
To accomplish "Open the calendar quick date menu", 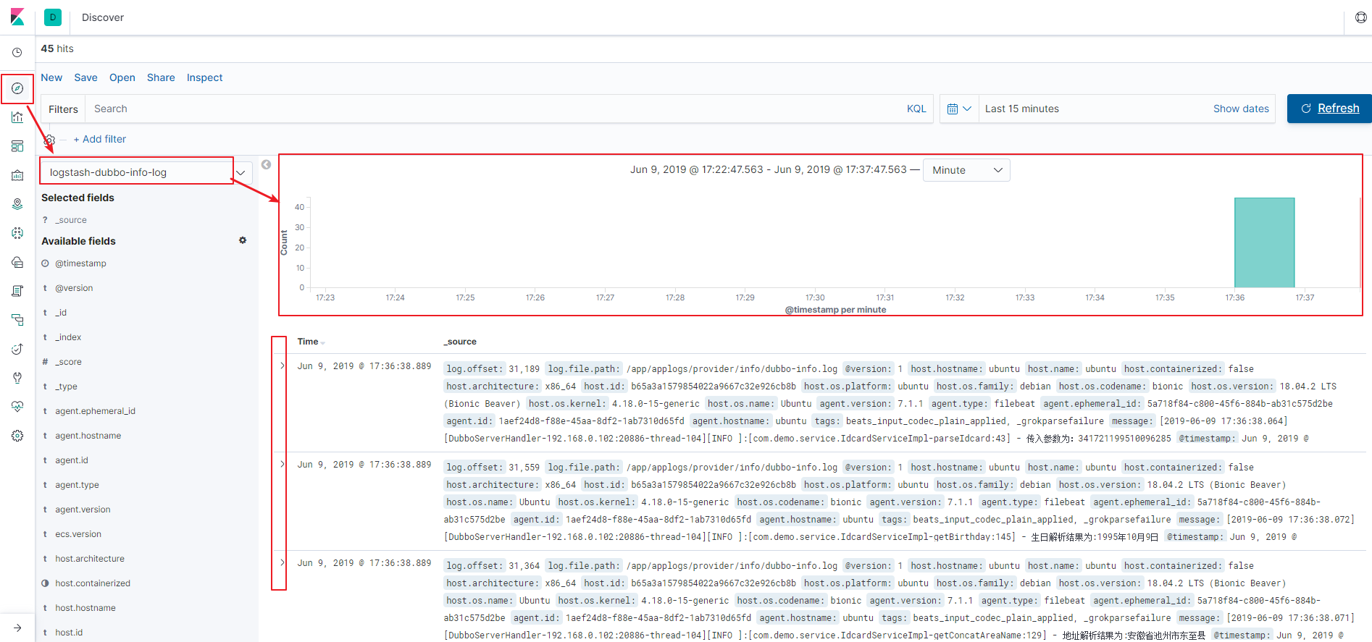I will tap(959, 109).
